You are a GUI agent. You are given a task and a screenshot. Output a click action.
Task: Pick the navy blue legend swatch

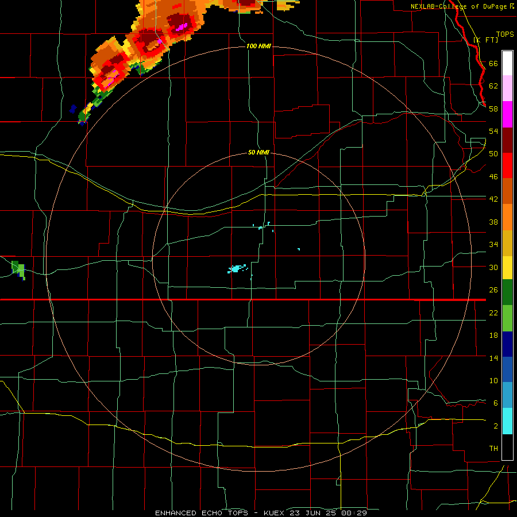click(x=507, y=344)
